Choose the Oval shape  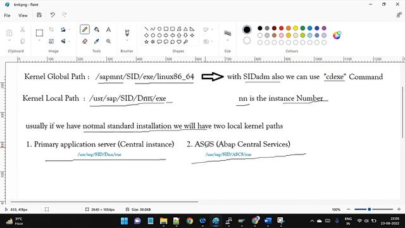pyautogui.click(x=159, y=28)
